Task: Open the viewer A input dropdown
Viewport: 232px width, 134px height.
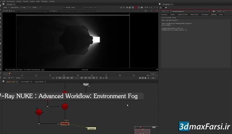Action: point(74,7)
